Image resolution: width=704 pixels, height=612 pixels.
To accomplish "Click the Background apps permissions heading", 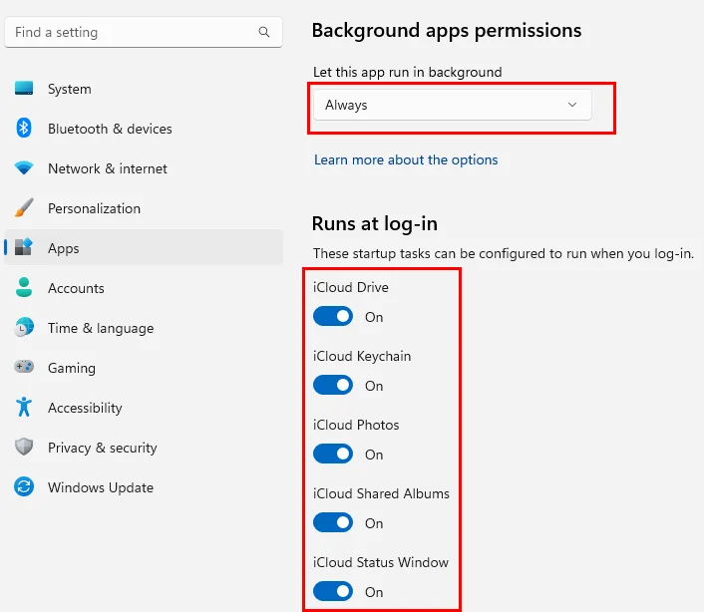I will (447, 31).
